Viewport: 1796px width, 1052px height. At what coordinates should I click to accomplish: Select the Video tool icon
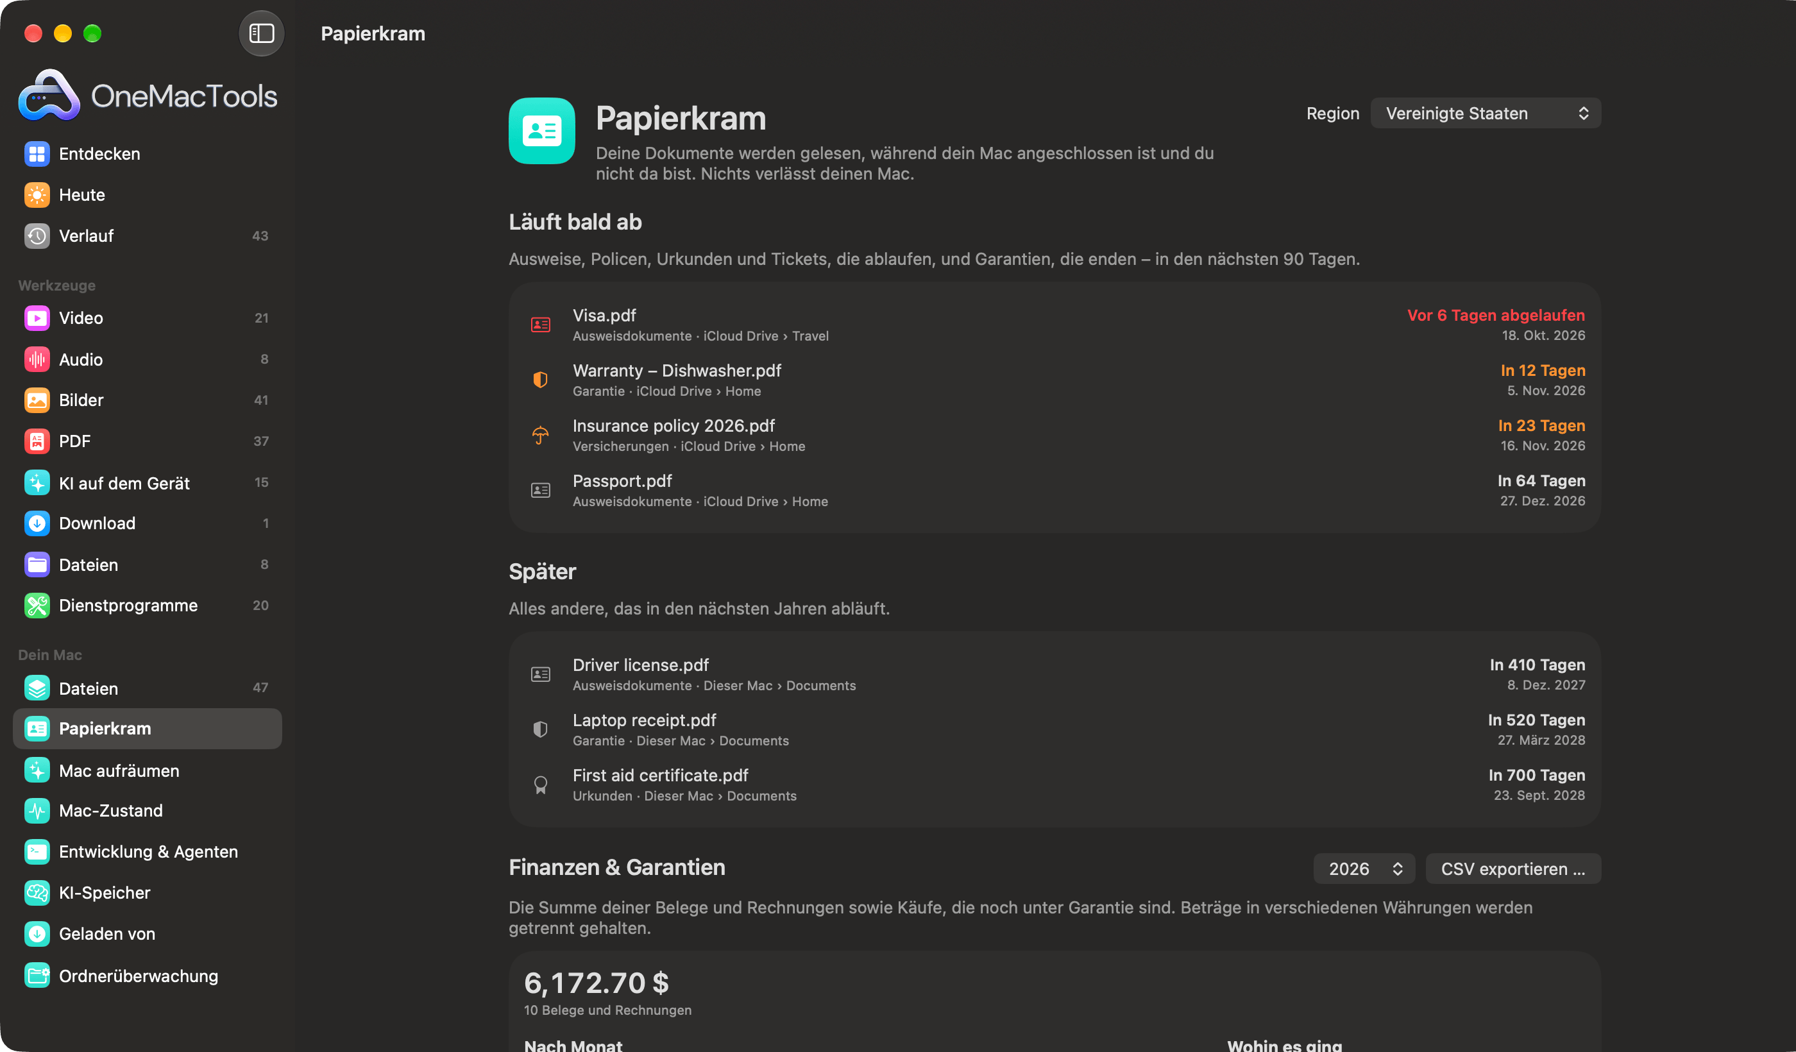(37, 318)
